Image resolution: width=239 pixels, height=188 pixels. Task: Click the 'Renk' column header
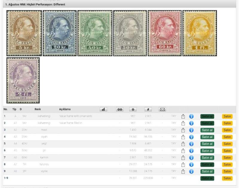(38, 110)
